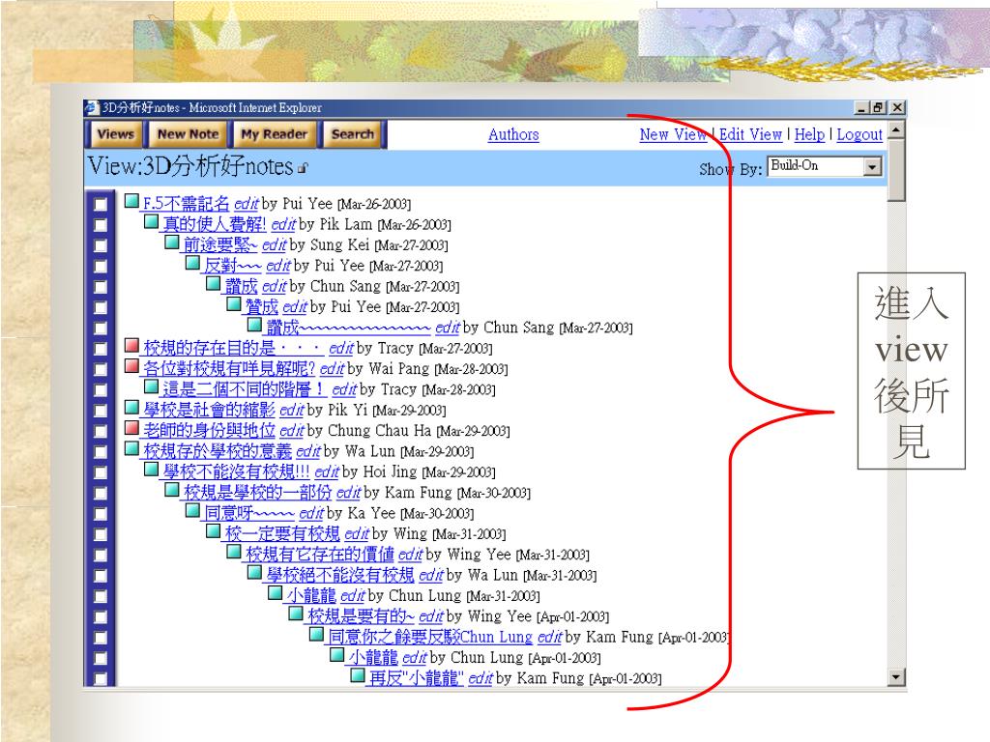Click edit link for 前途要緊~ note
990x742 pixels.
click(x=274, y=244)
